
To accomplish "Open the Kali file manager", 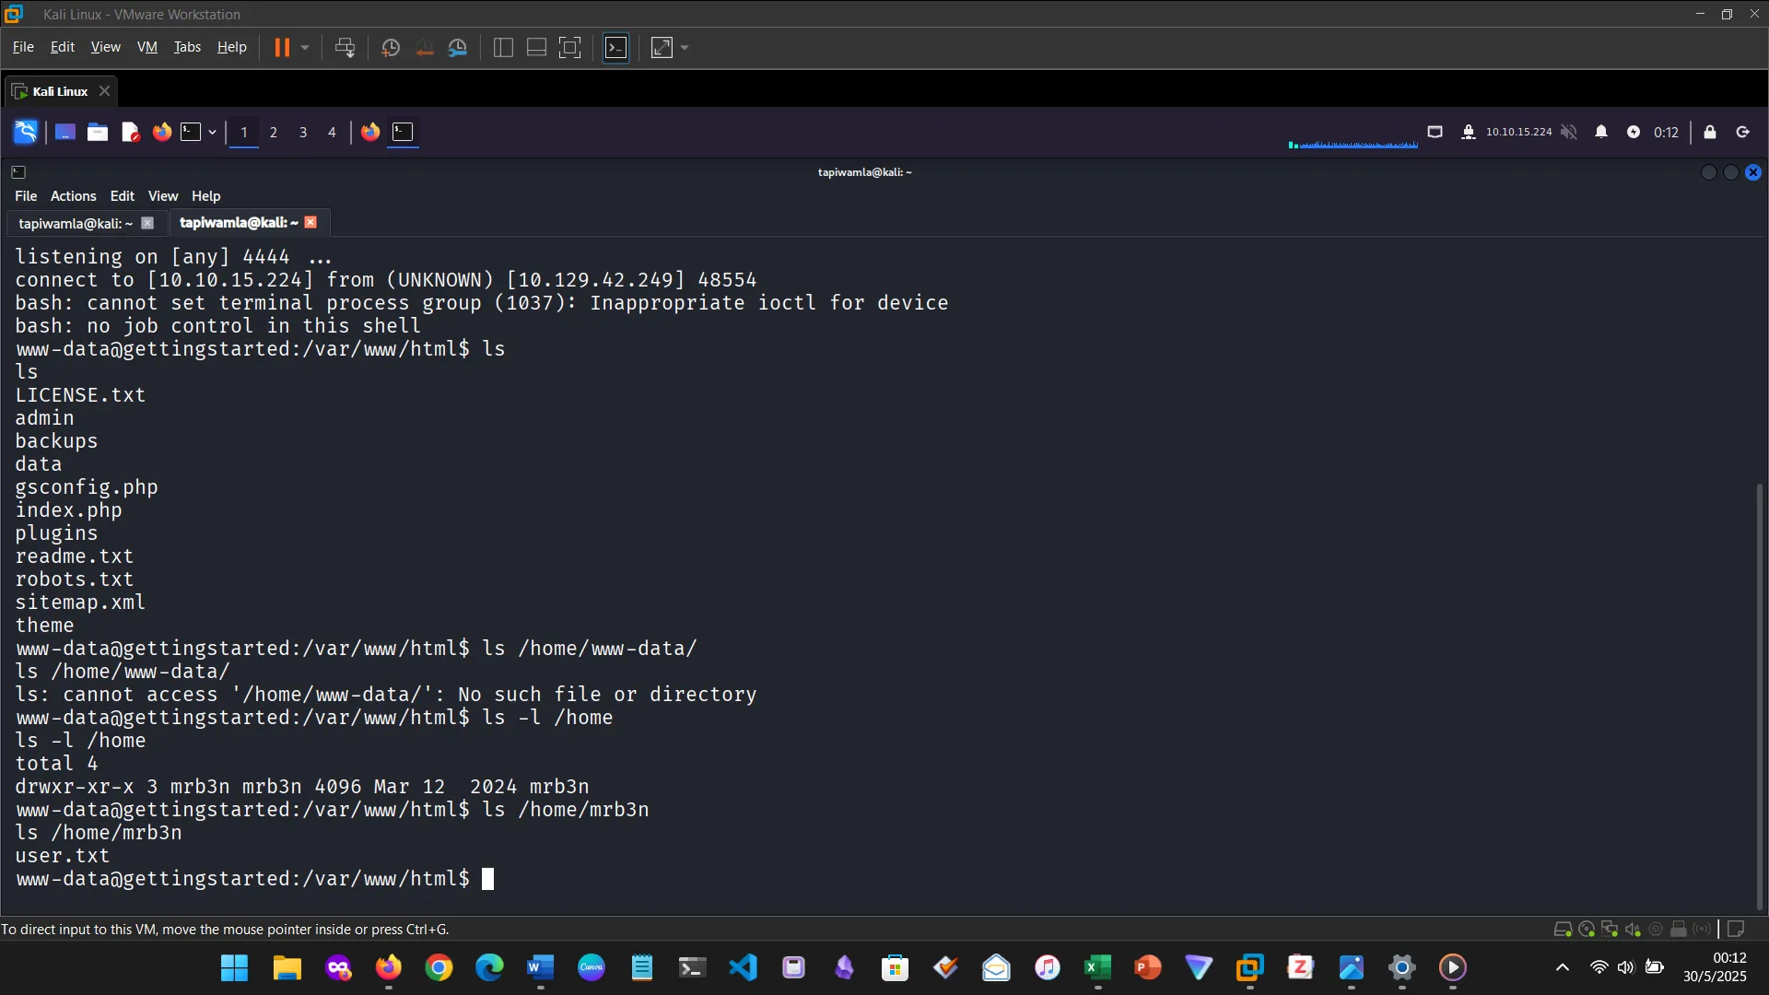I will tap(97, 132).
